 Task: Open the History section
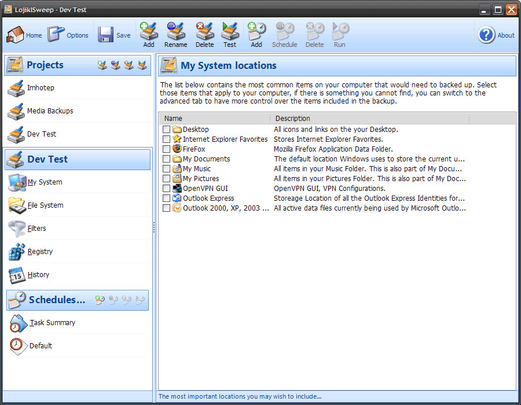(78, 275)
